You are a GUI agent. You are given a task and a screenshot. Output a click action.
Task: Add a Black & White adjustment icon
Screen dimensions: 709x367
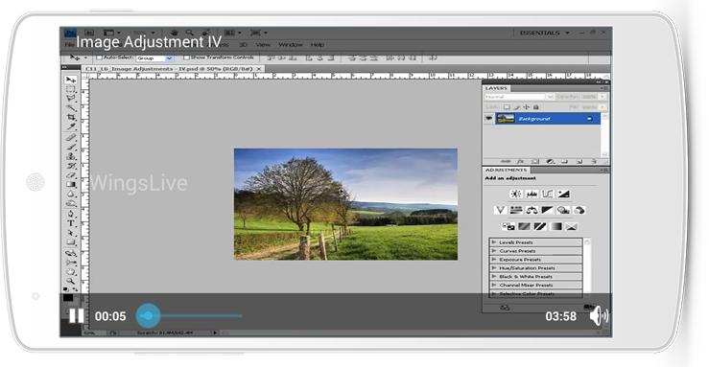pyautogui.click(x=548, y=211)
